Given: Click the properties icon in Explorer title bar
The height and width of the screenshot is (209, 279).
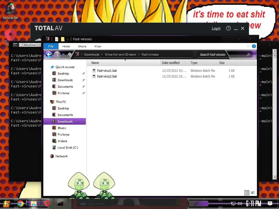Looking at the screenshot, I should coord(57,39).
